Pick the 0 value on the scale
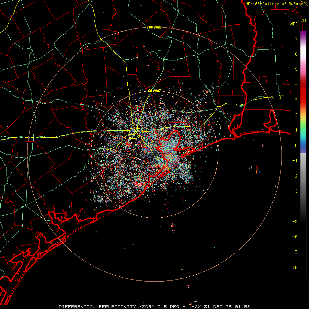This screenshot has height=309, width=309. click(x=296, y=146)
